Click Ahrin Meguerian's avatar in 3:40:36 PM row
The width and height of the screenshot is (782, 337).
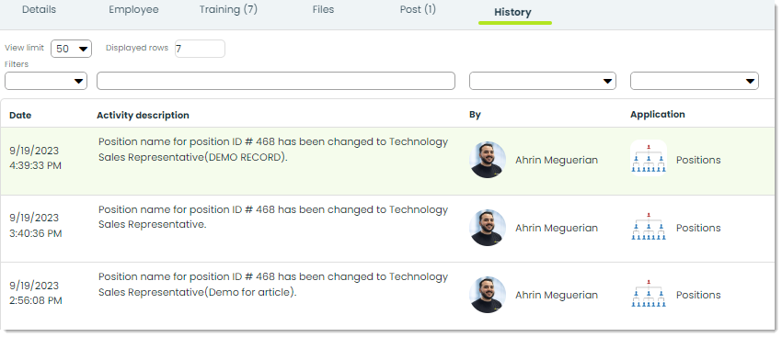click(488, 228)
